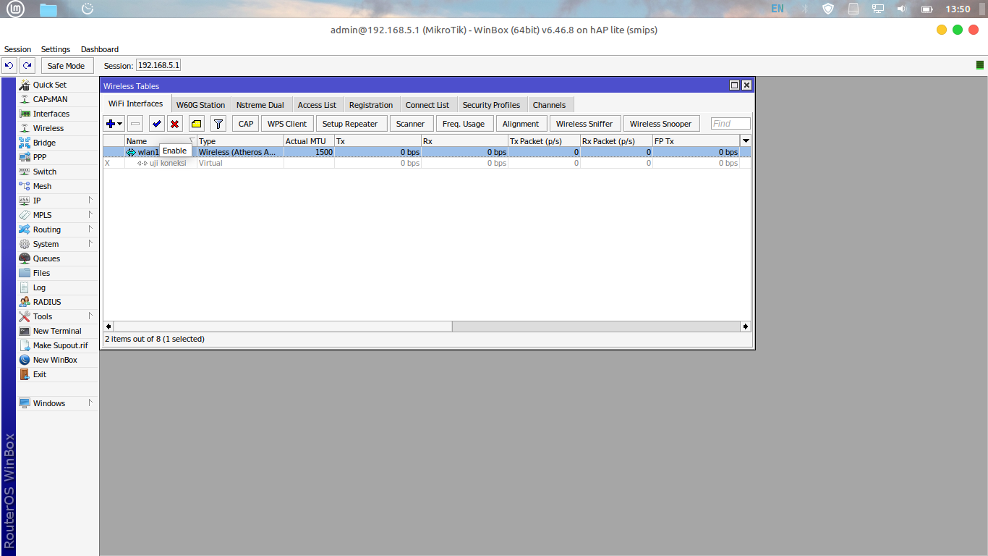Open the Bridge sidebar entry
The image size is (988, 556).
tap(58, 143)
